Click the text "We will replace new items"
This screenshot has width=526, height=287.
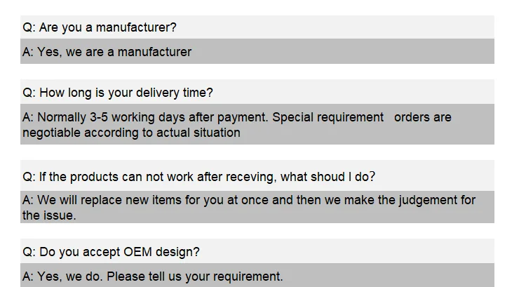(x=109, y=200)
